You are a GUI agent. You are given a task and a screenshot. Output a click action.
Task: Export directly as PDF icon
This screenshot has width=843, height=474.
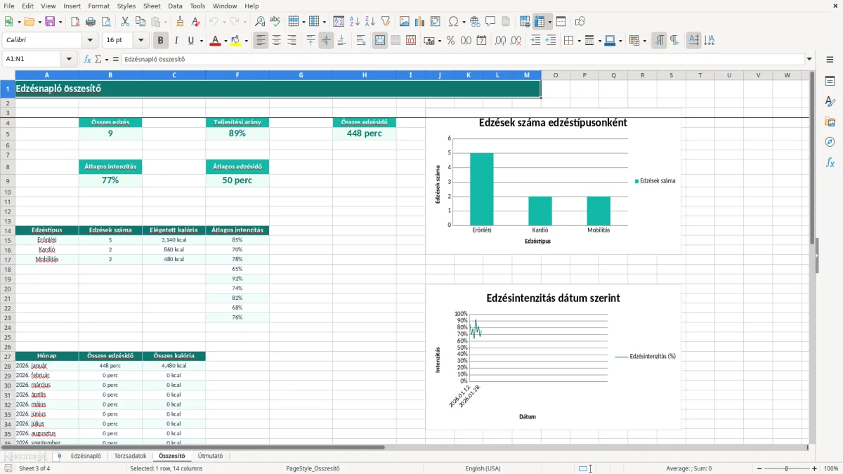click(74, 22)
